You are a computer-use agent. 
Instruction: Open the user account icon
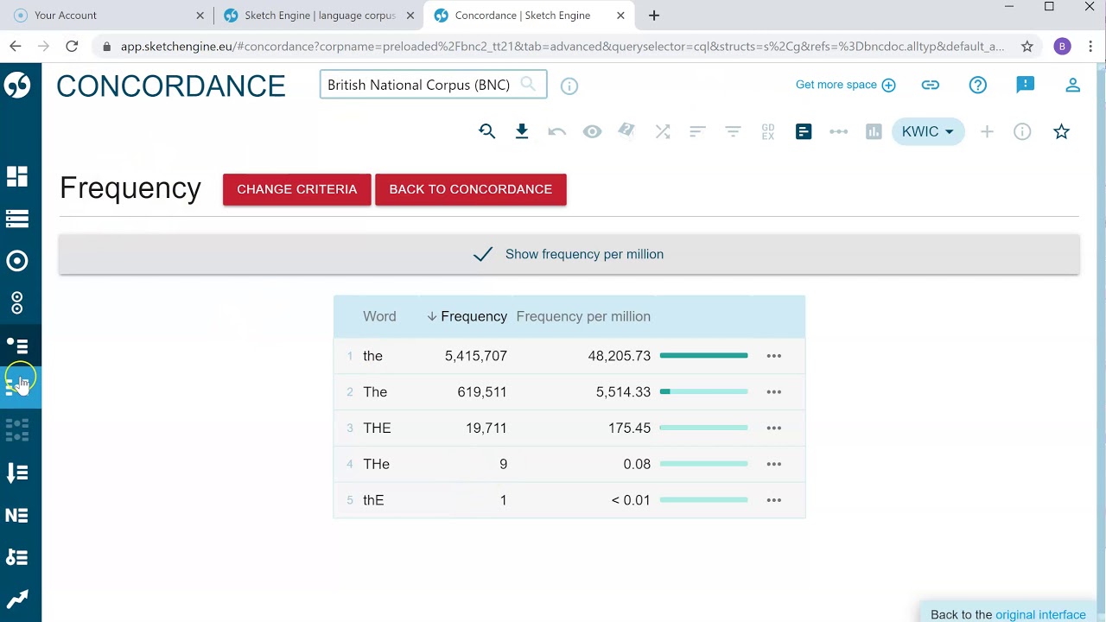click(1073, 85)
